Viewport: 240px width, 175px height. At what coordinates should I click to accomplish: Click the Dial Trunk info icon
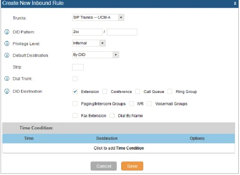coord(7,79)
